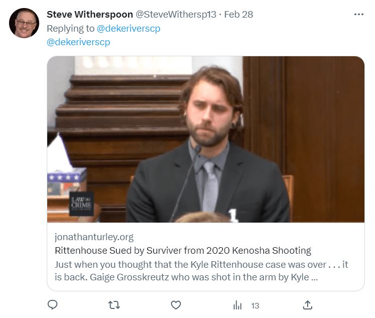This screenshot has width=375, height=318.
Task: Open @dekeriverscp in the Replying to line
Action: point(128,29)
